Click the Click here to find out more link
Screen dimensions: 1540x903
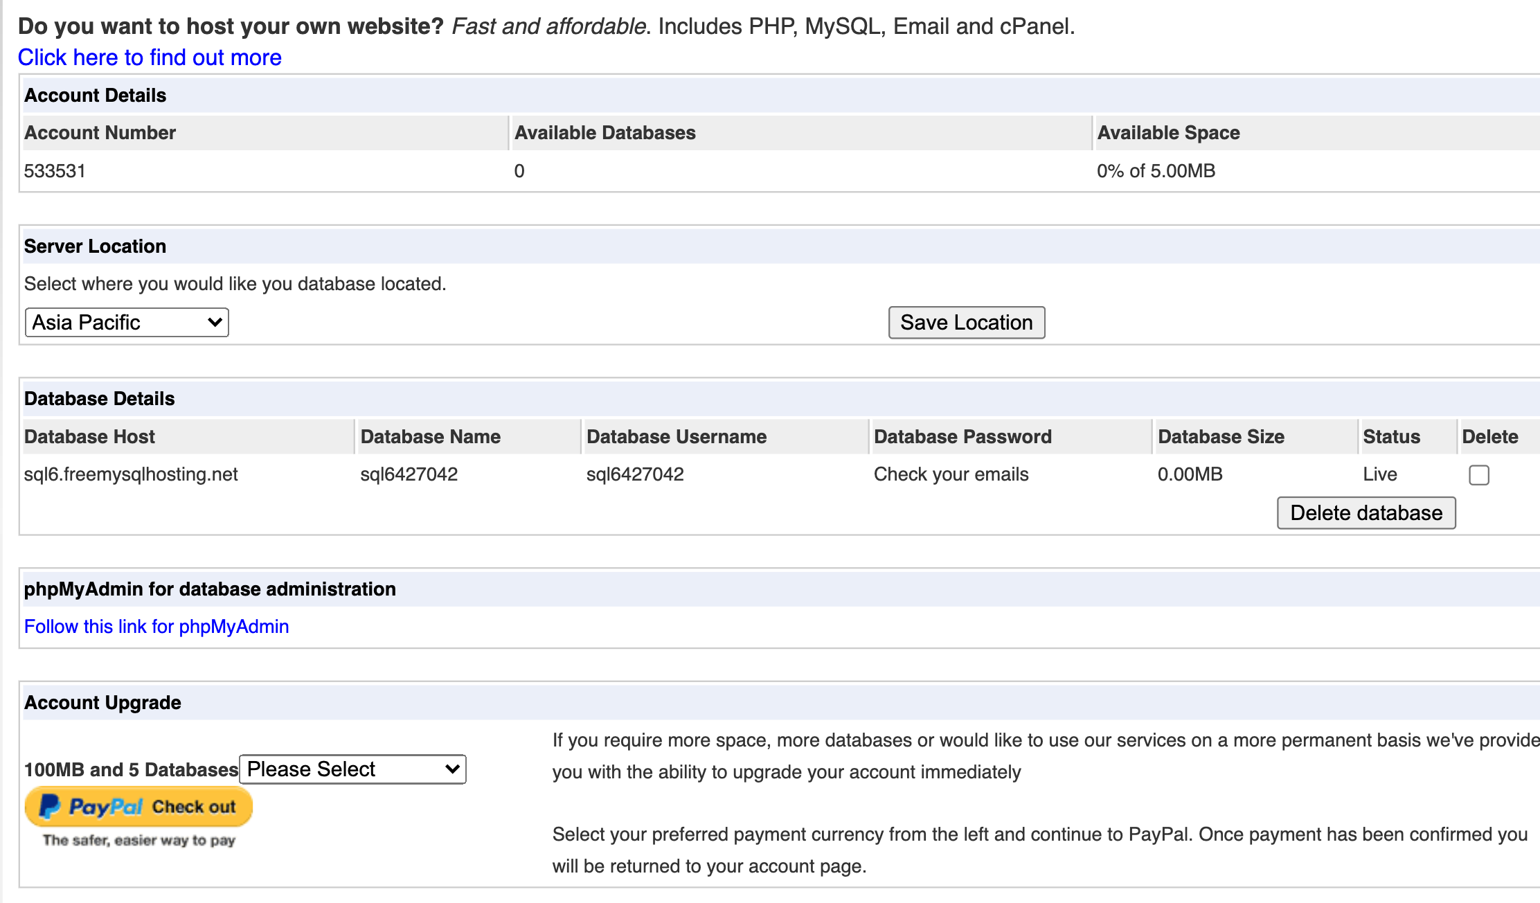tap(150, 57)
